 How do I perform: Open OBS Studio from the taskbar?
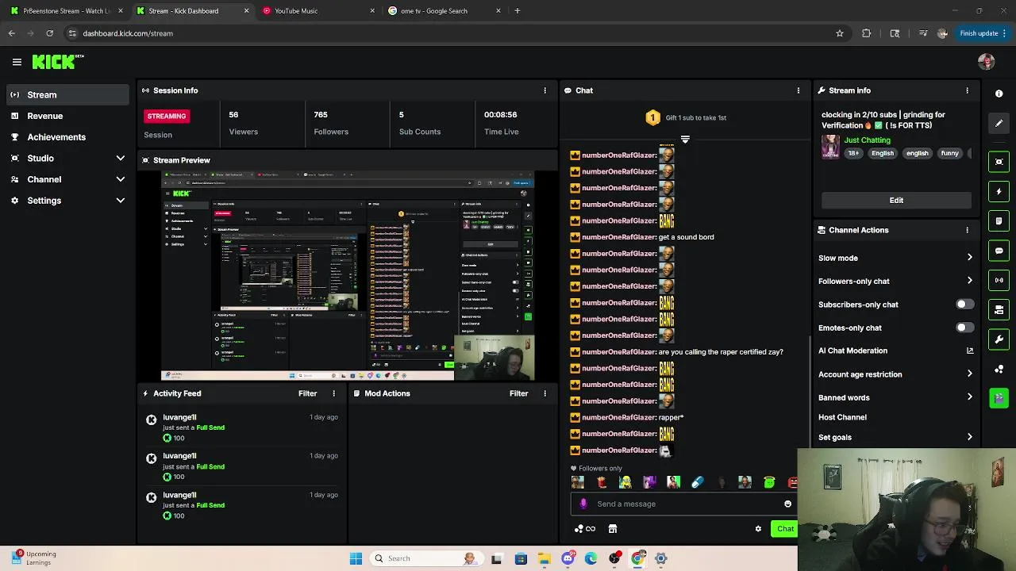(614, 558)
